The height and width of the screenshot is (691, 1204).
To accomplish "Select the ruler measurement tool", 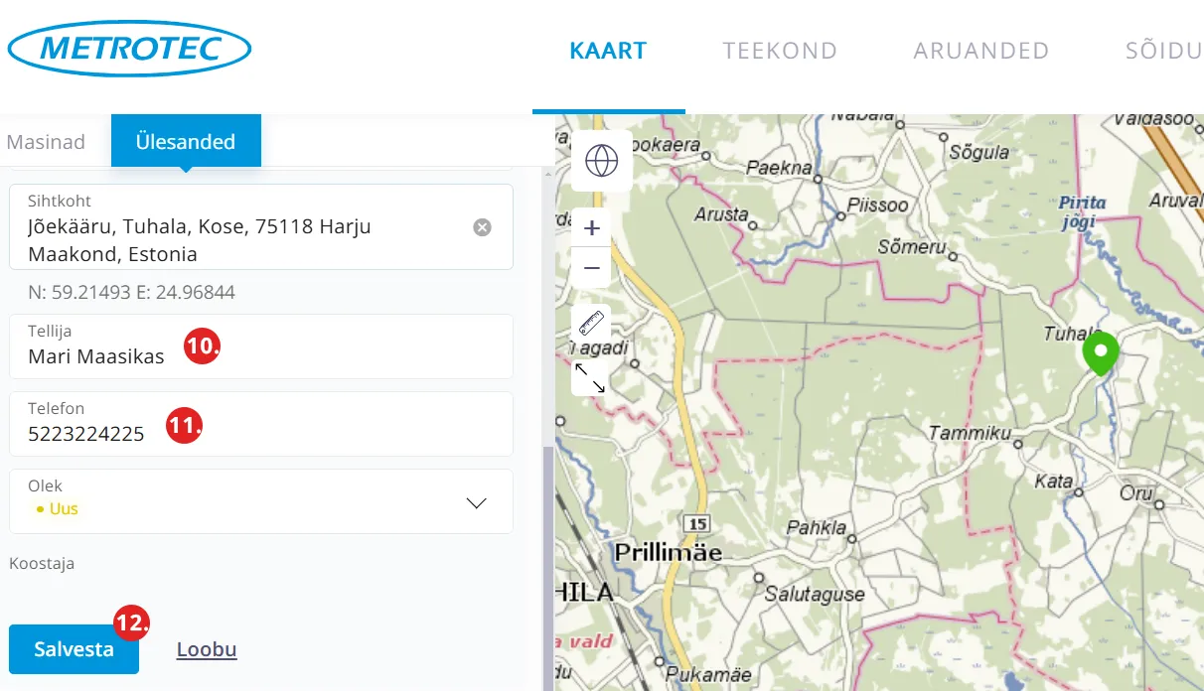I will (592, 323).
